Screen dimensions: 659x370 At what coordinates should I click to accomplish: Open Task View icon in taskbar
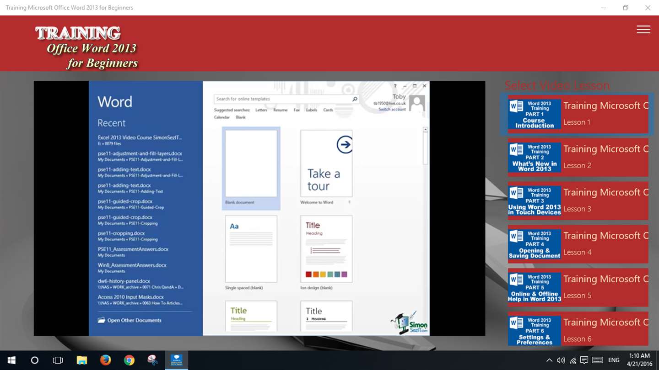58,360
